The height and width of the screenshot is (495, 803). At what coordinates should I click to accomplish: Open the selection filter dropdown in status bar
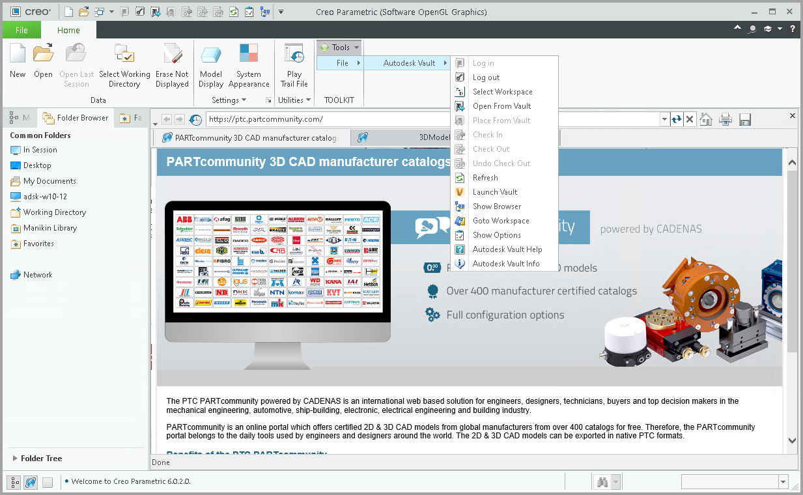click(783, 482)
